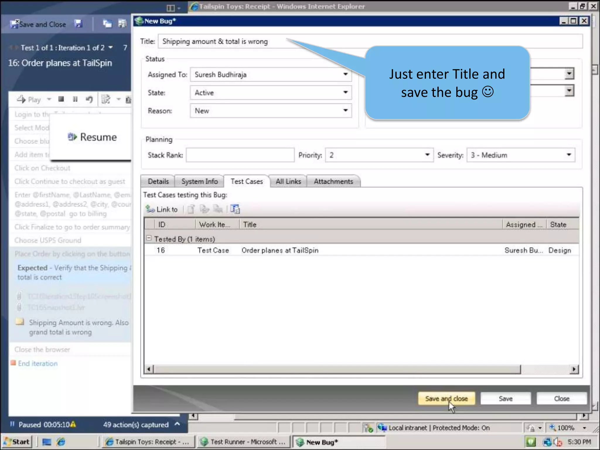600x450 pixels.
Task: Click the horizontal scrollbar of test cases grid
Action: tap(337, 369)
